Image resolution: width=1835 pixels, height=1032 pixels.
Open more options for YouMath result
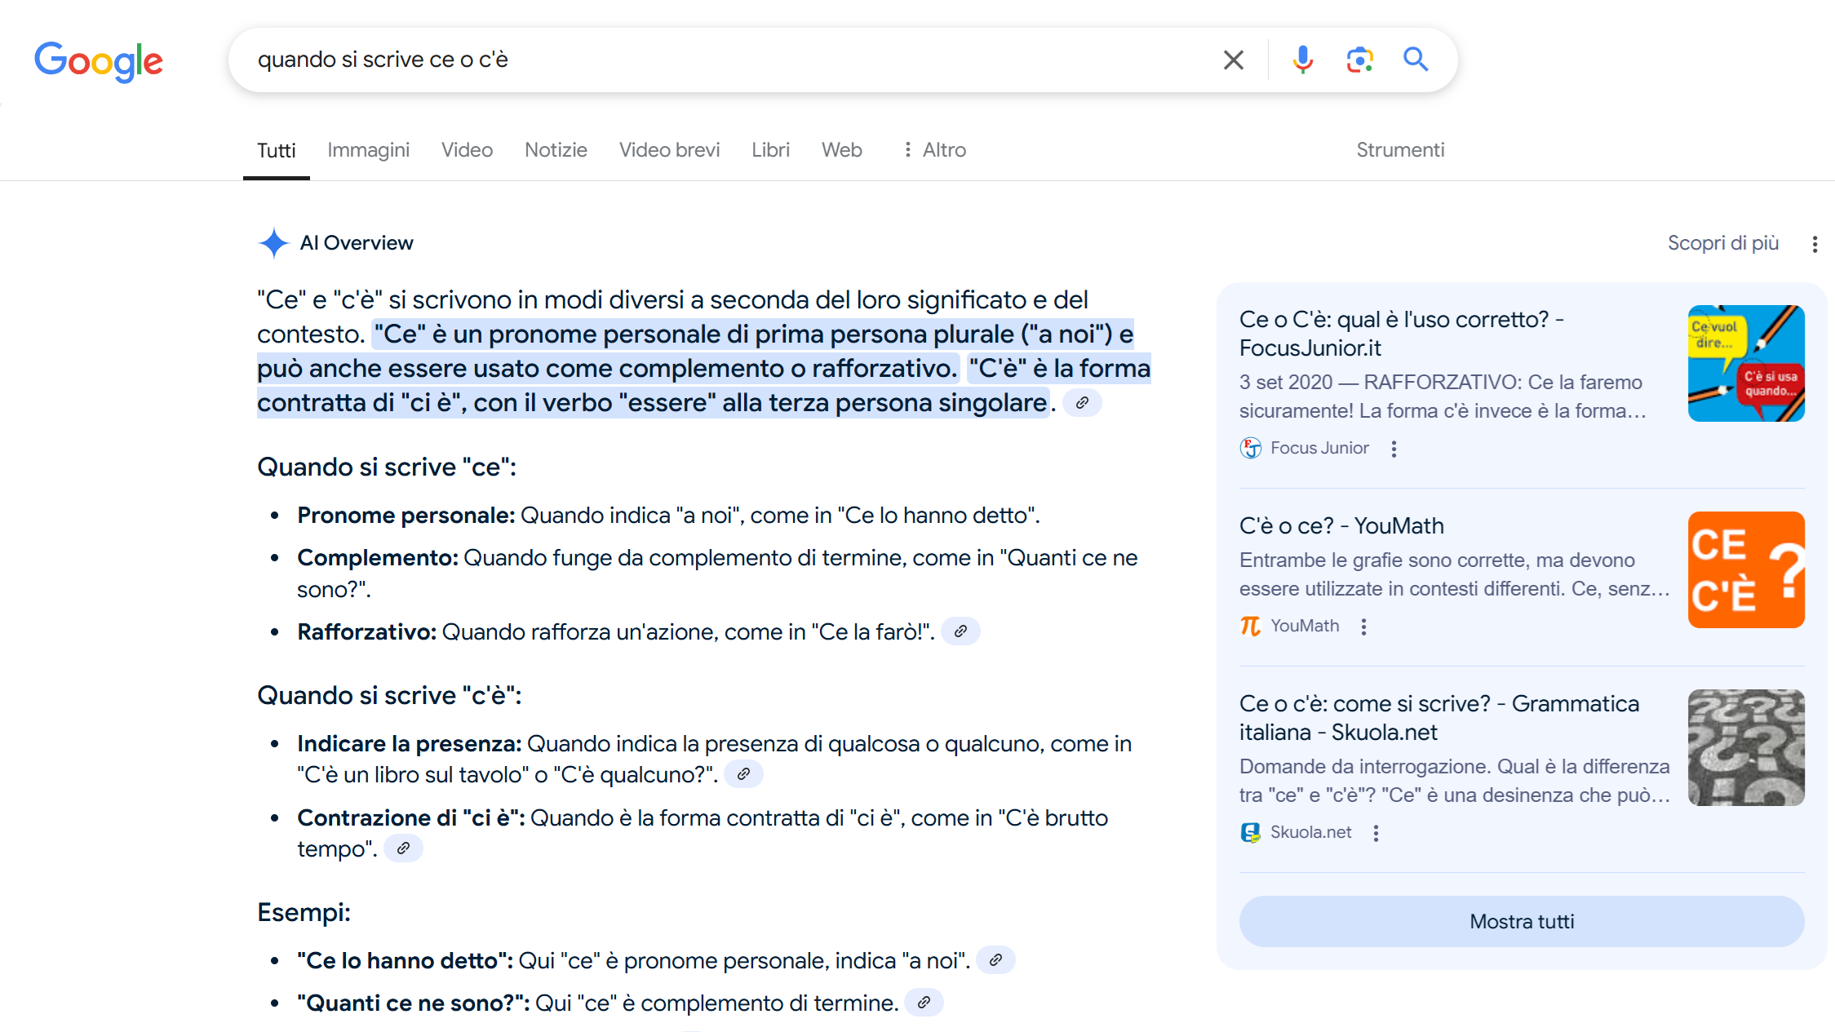[1364, 627]
